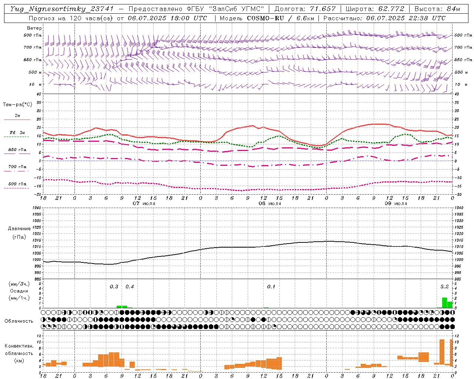Click the 0.1 precipitation amount
The width and height of the screenshot is (474, 379).
click(x=271, y=287)
